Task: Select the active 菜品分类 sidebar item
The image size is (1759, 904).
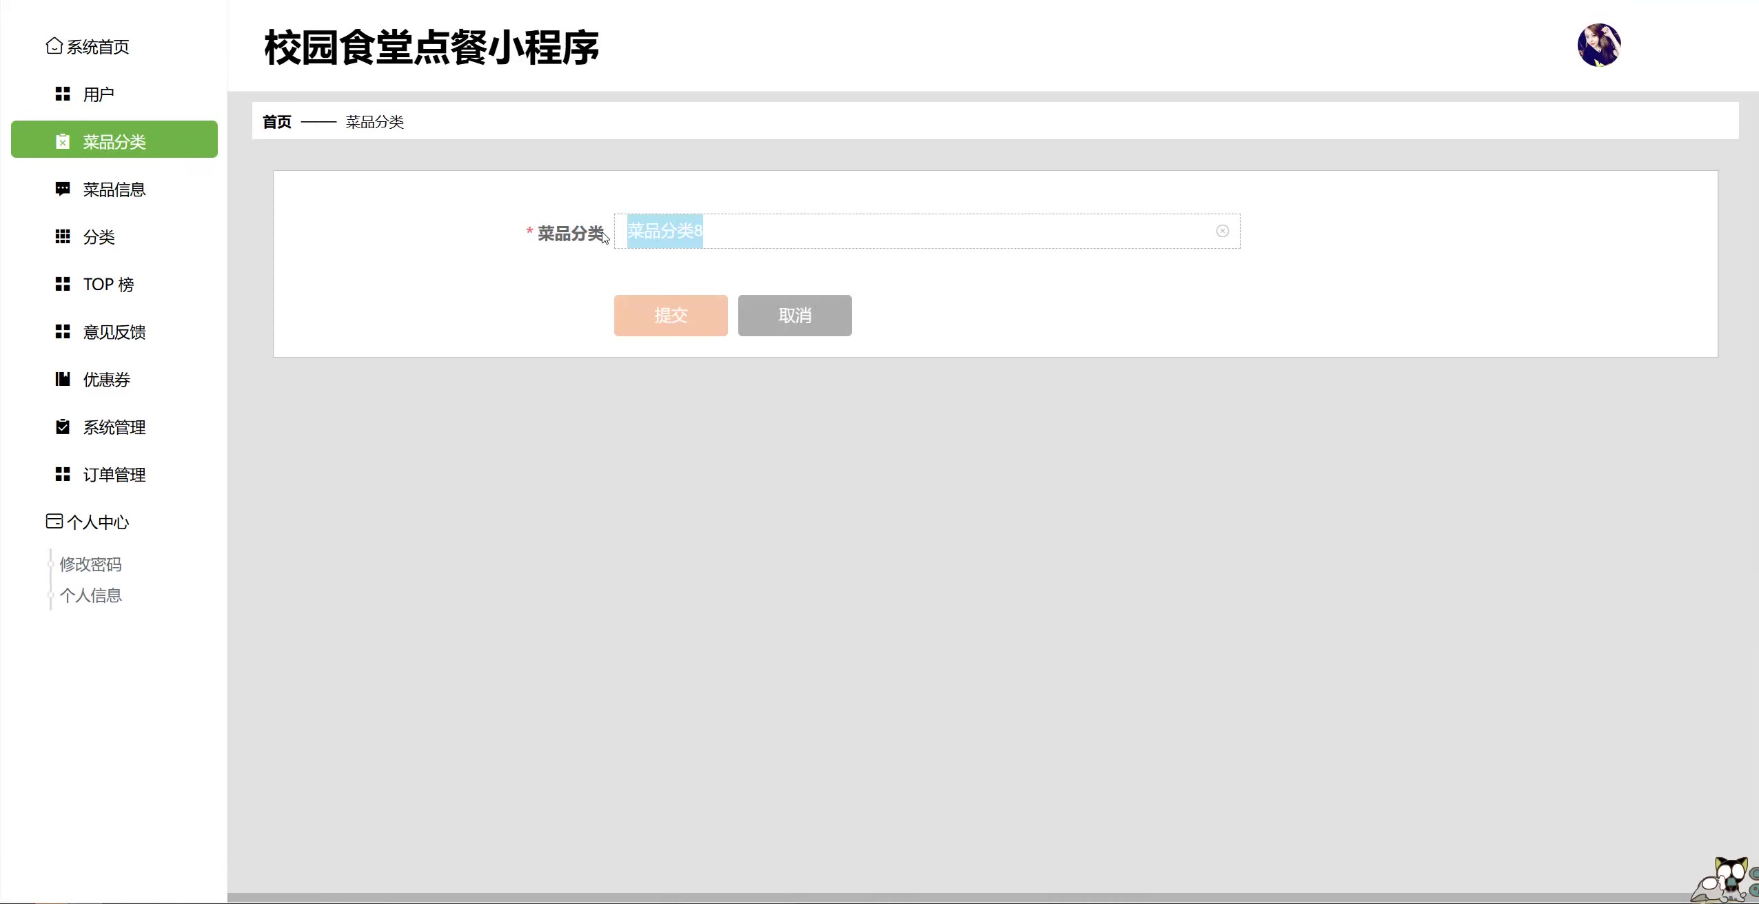Action: tap(114, 141)
